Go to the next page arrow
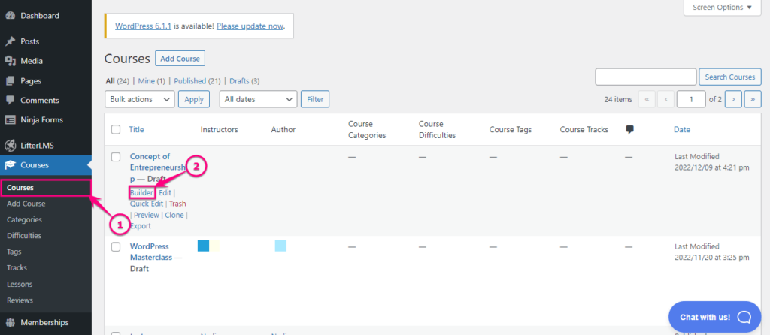Viewport: 770px width, 335px height. [733, 99]
